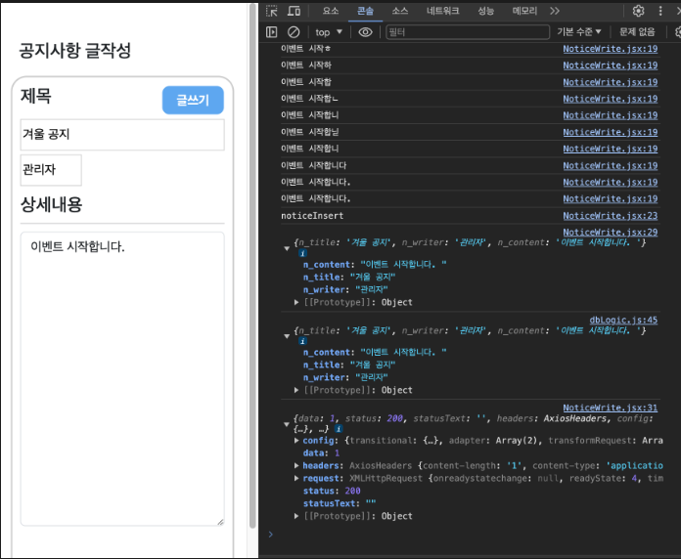The height and width of the screenshot is (559, 681).
Task: Click the info badge beside the axios response
Action: (x=339, y=429)
